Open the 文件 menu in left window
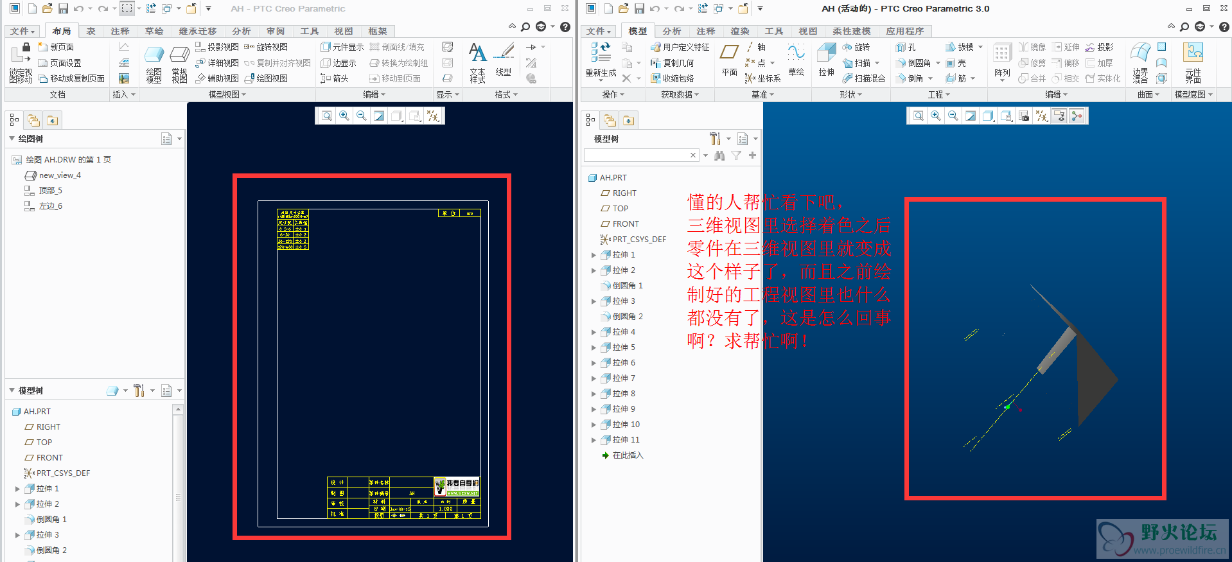This screenshot has width=1232, height=562. [x=22, y=31]
